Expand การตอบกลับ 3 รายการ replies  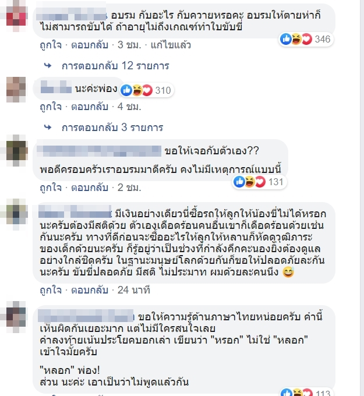(112, 128)
